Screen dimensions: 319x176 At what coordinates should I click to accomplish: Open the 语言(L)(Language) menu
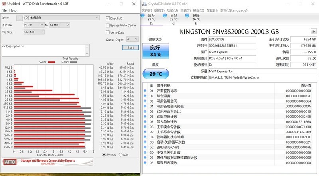pyautogui.click(x=234, y=10)
